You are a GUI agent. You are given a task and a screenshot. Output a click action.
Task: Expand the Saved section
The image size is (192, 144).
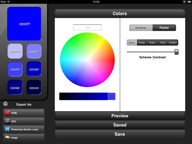(120, 125)
